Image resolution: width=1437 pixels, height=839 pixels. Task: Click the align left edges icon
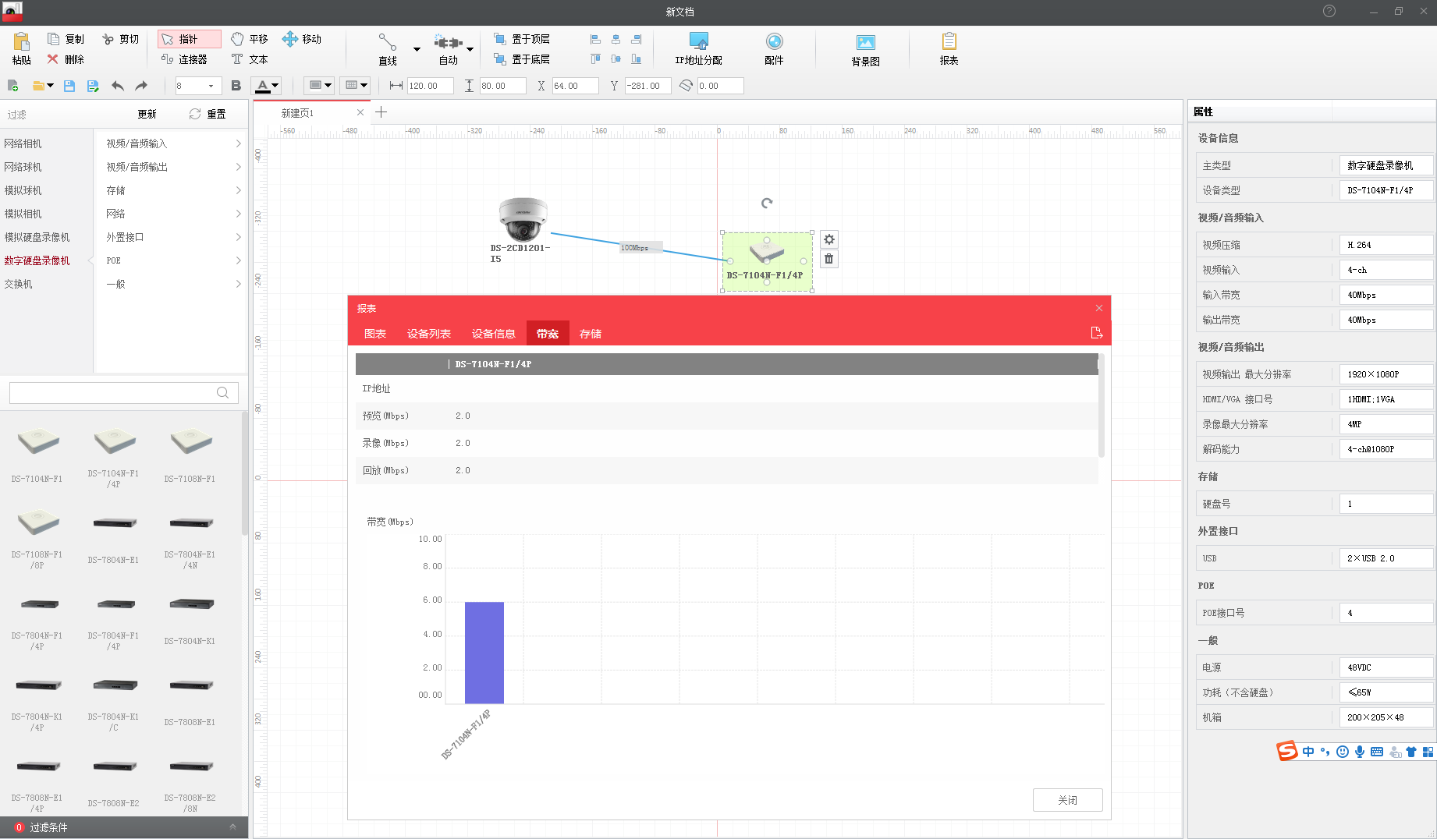pos(595,39)
